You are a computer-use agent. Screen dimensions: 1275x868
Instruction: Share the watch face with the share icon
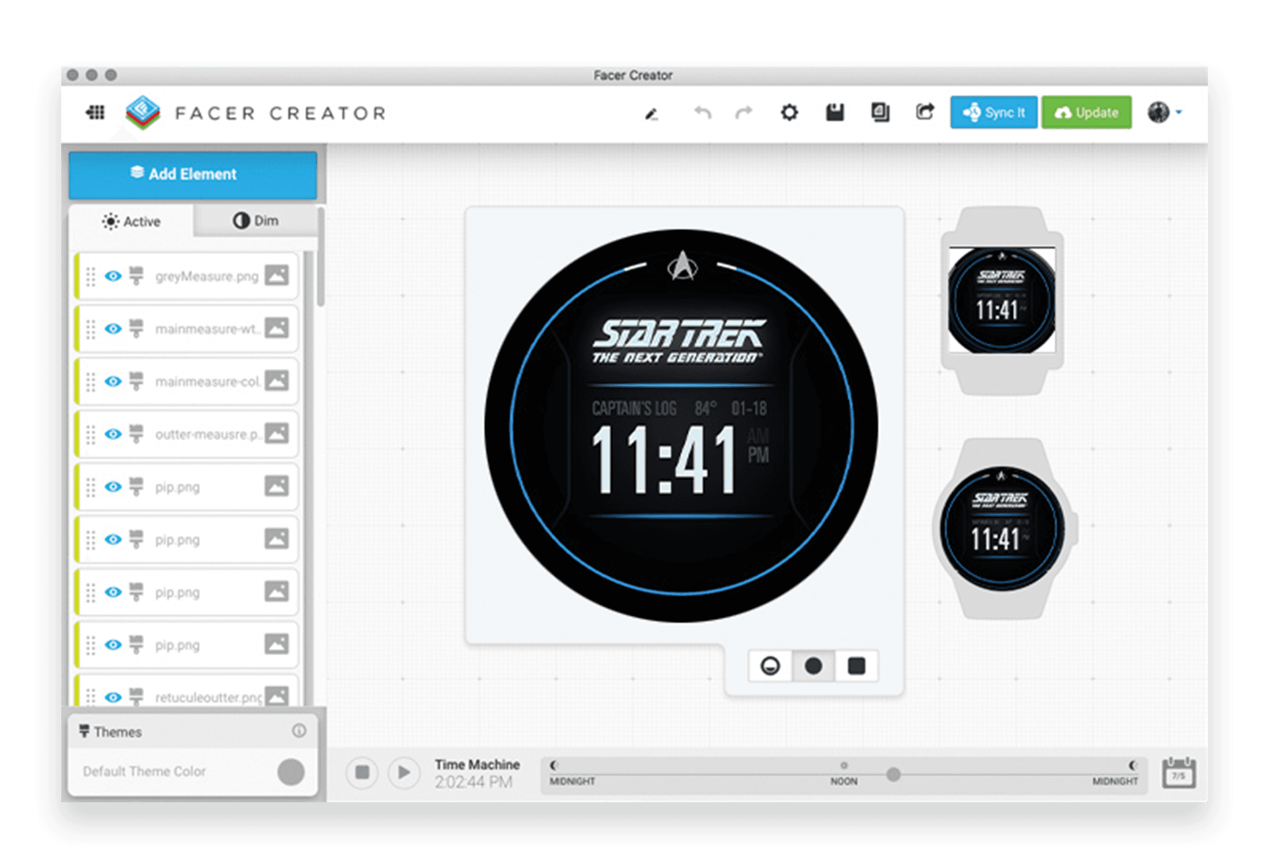coord(924,112)
